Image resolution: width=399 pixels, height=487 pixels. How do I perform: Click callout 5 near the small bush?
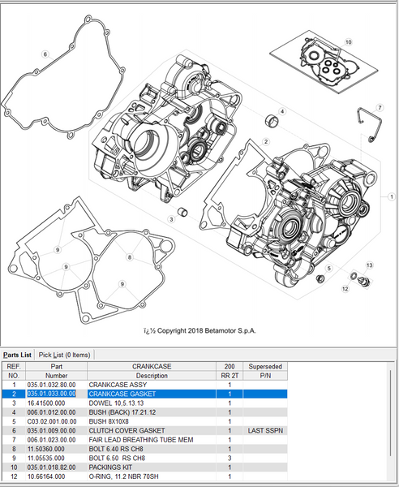(329, 269)
